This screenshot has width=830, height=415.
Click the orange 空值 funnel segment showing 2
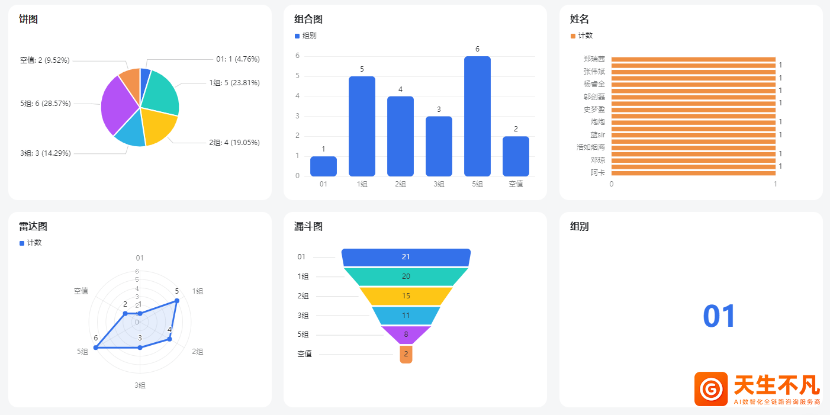point(406,354)
